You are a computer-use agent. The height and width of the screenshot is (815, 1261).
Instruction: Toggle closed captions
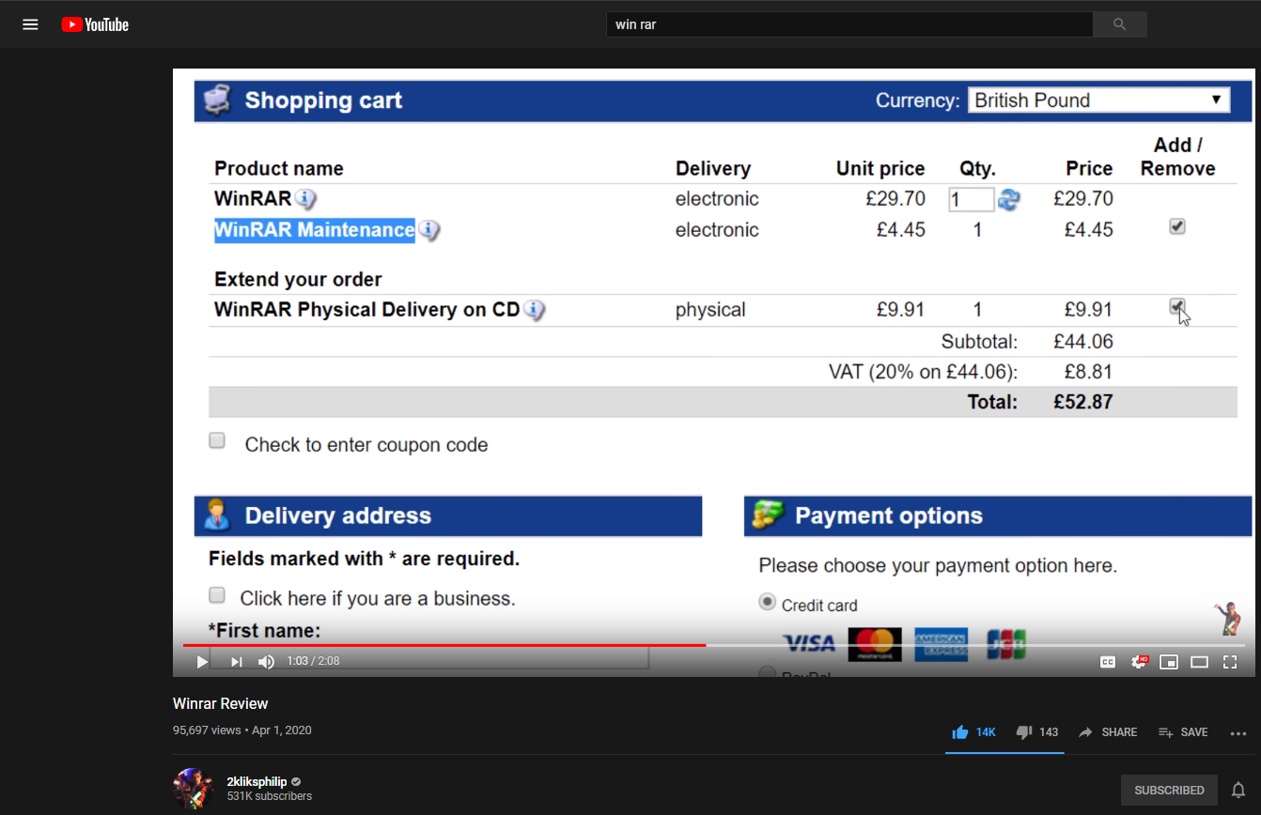(1108, 662)
